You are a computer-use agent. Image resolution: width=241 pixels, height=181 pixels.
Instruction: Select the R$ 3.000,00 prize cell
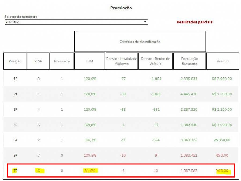pos(222,79)
